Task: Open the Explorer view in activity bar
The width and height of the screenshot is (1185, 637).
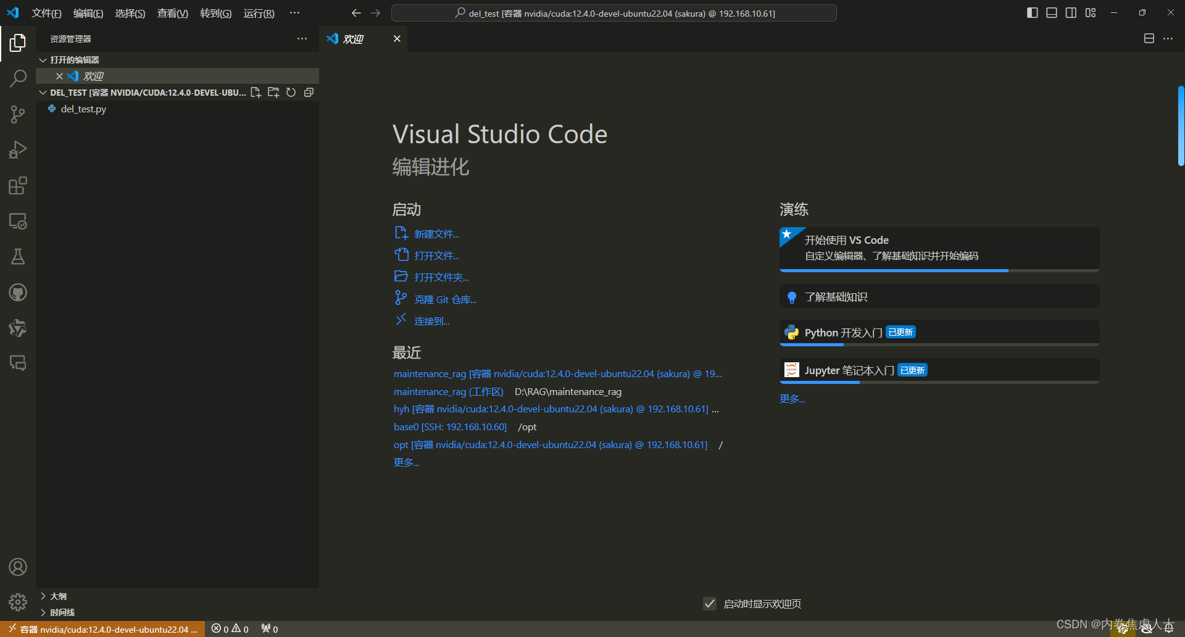Action: 18,43
